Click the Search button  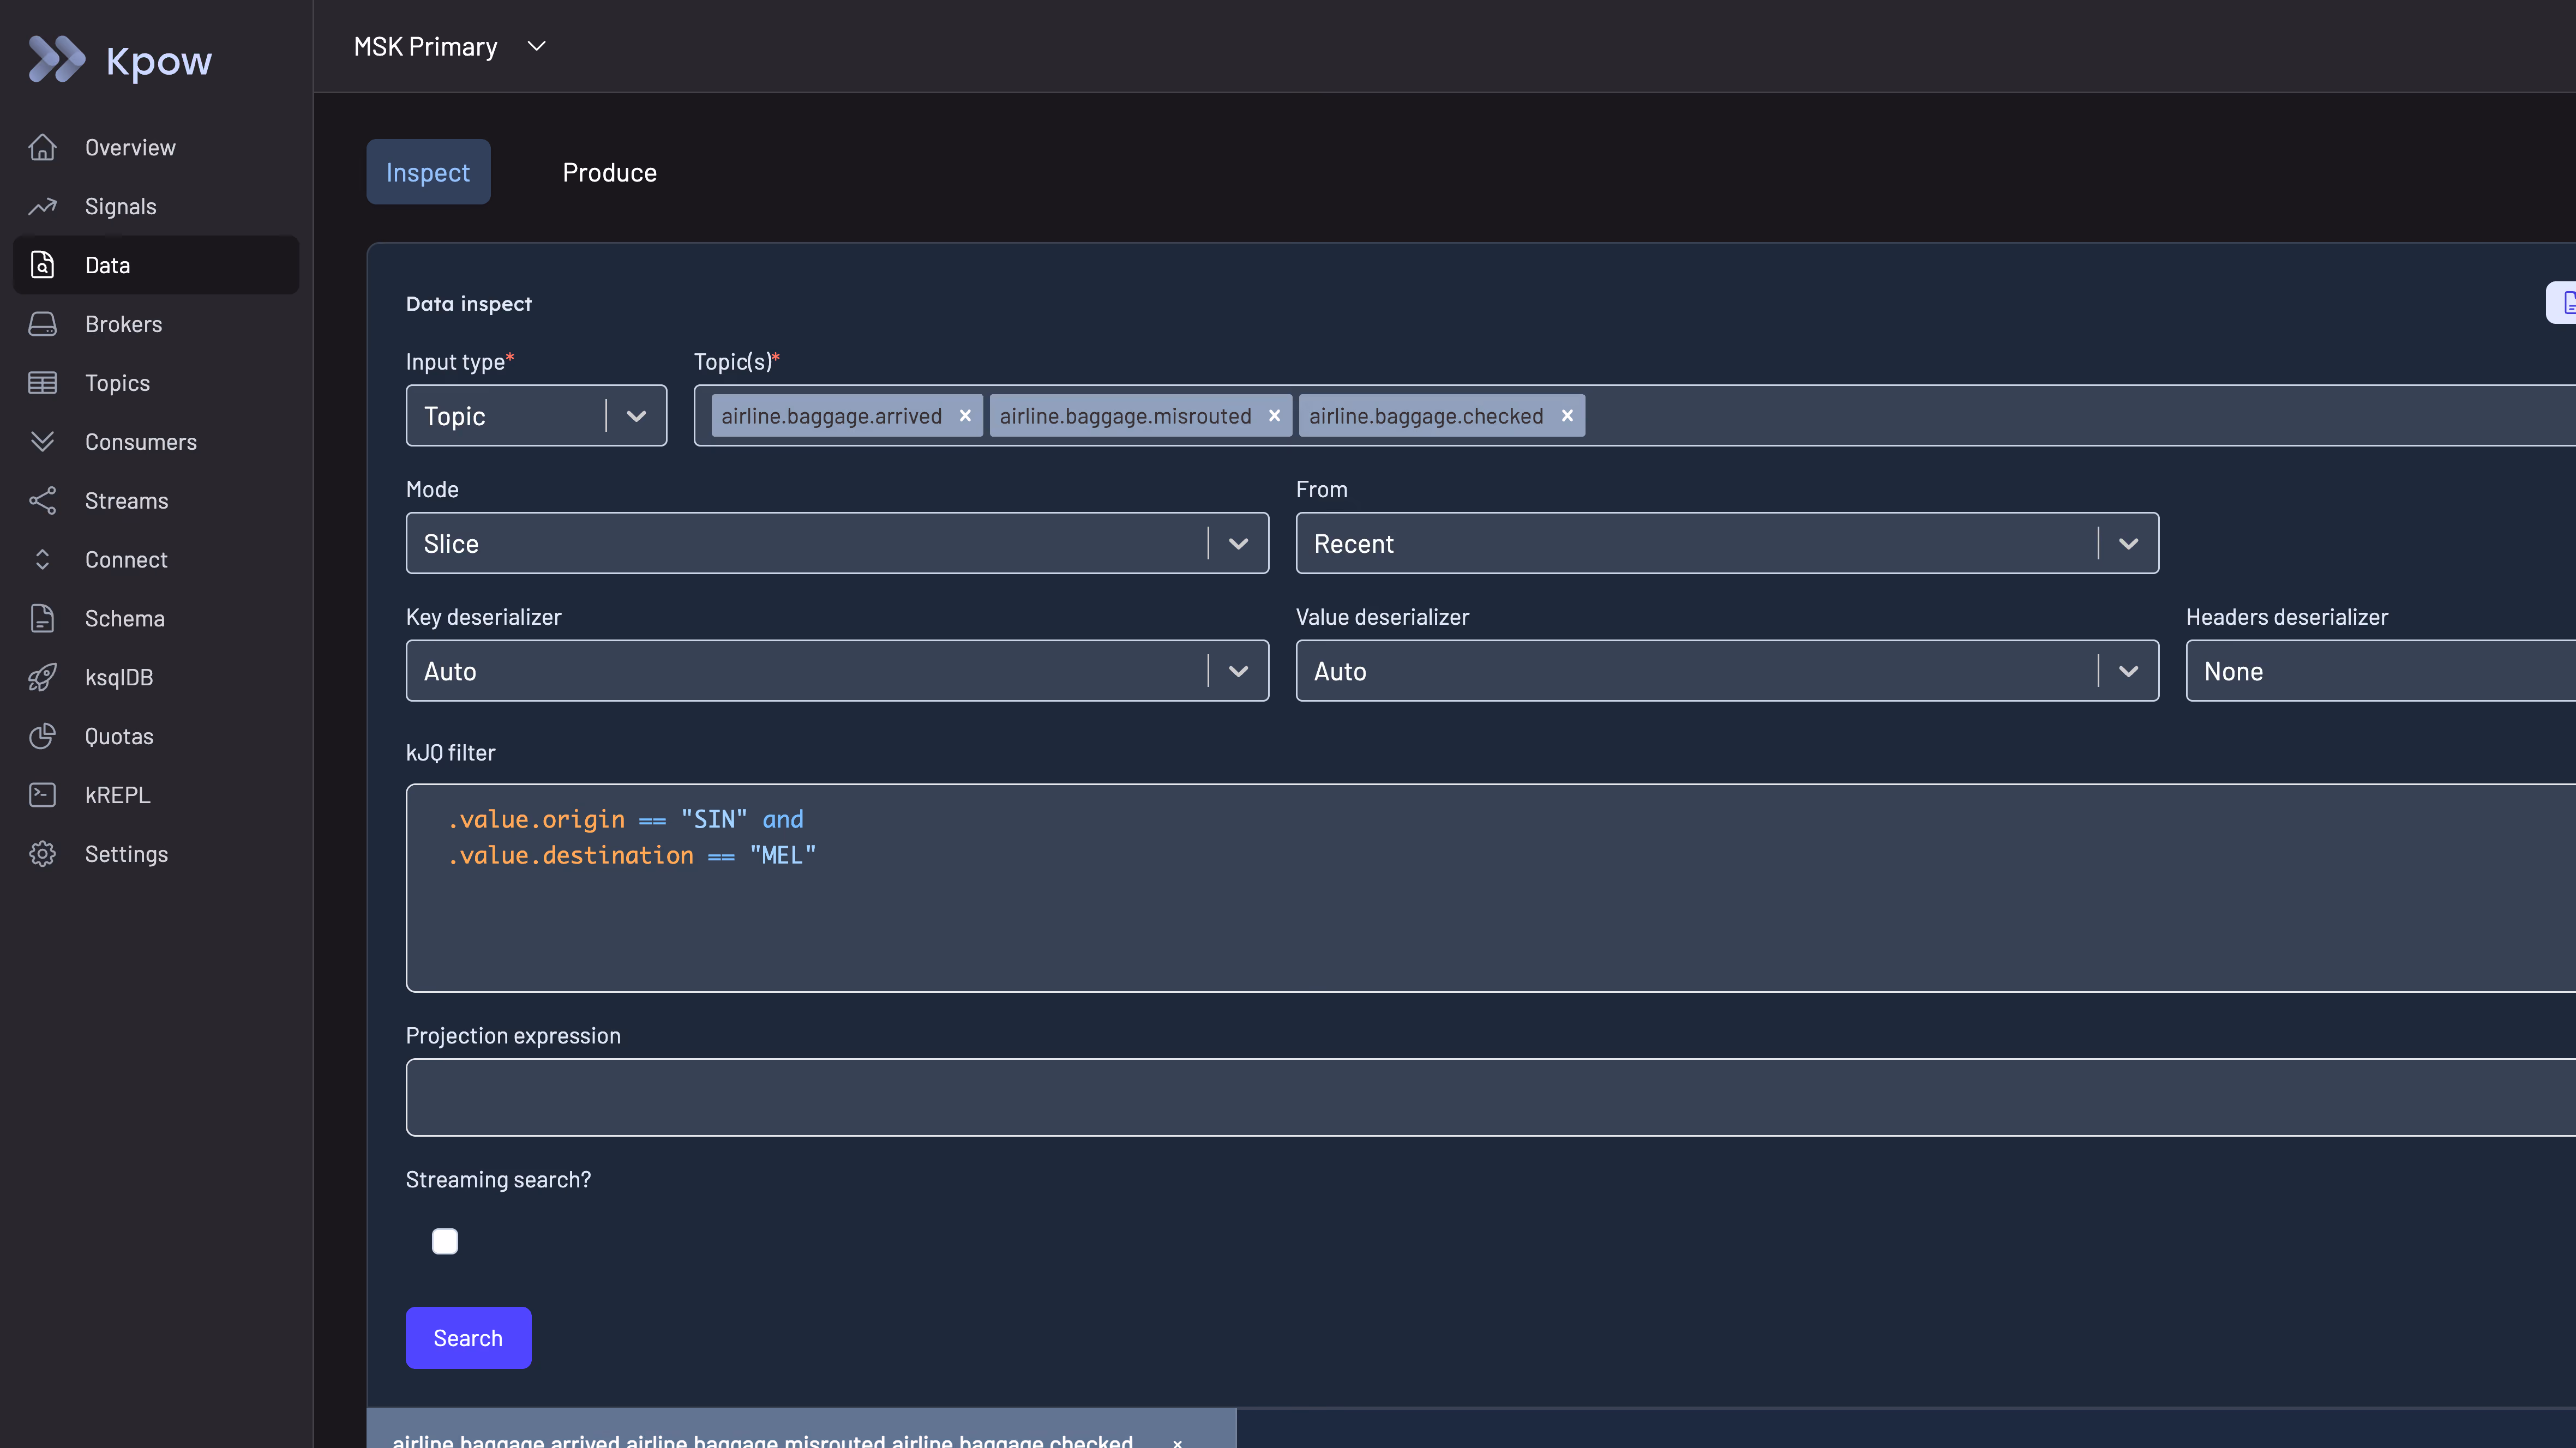tap(468, 1338)
